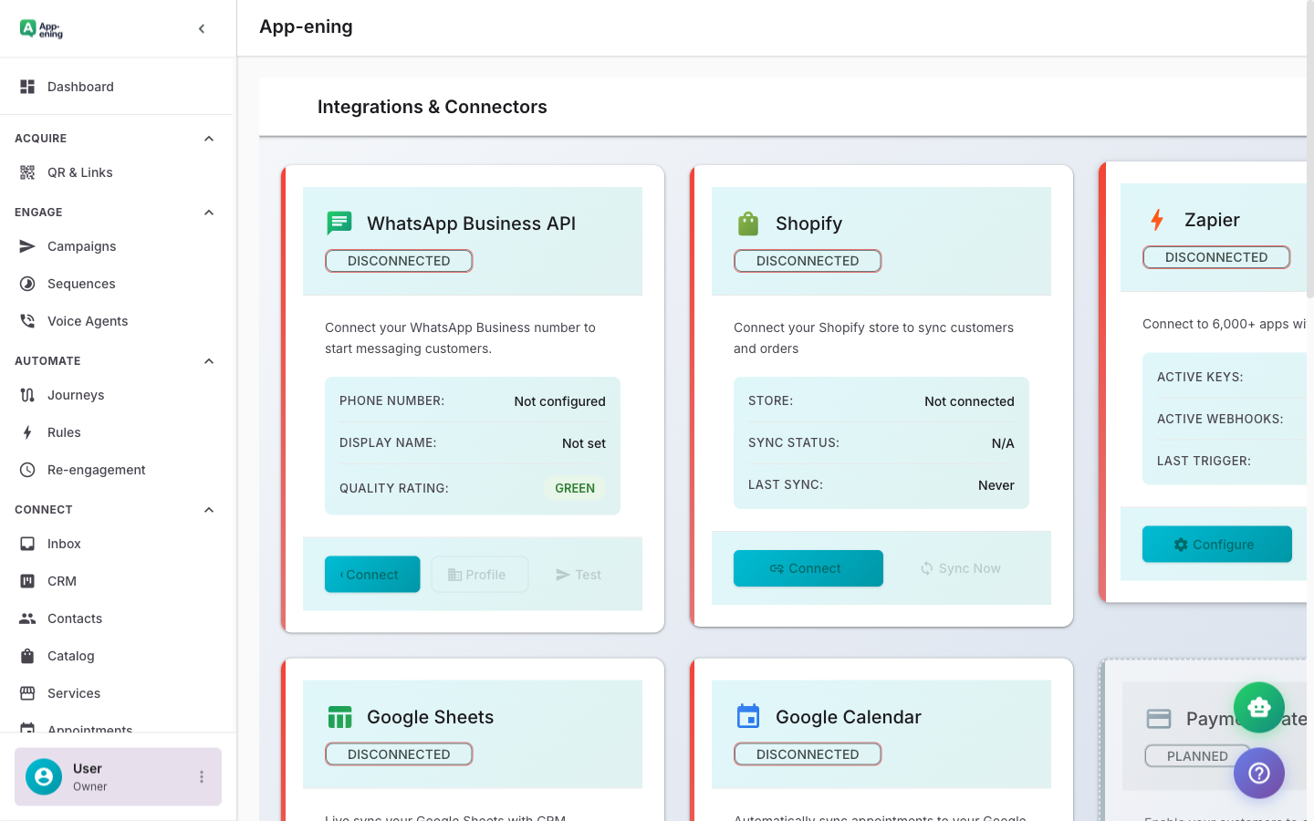Configure the Zapier integration

pos(1216,544)
